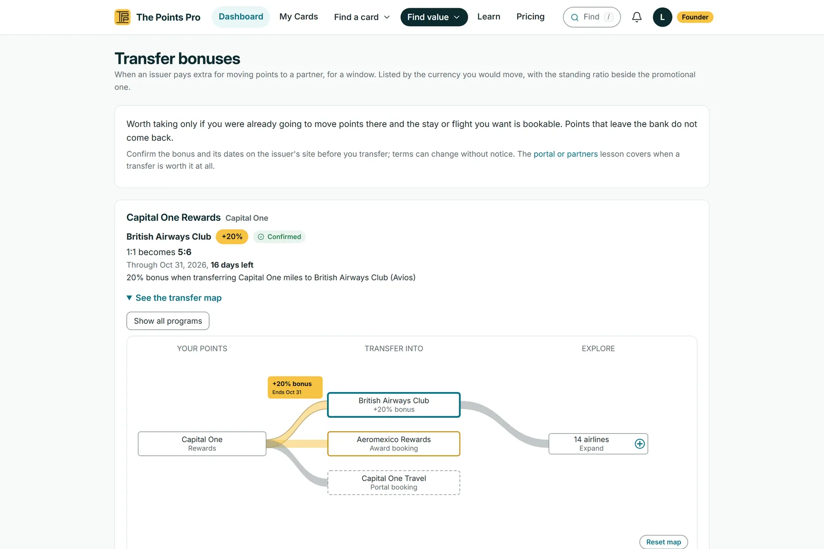Click the plus icon on 14 airlines
The width and height of the screenshot is (824, 549).
click(x=640, y=444)
